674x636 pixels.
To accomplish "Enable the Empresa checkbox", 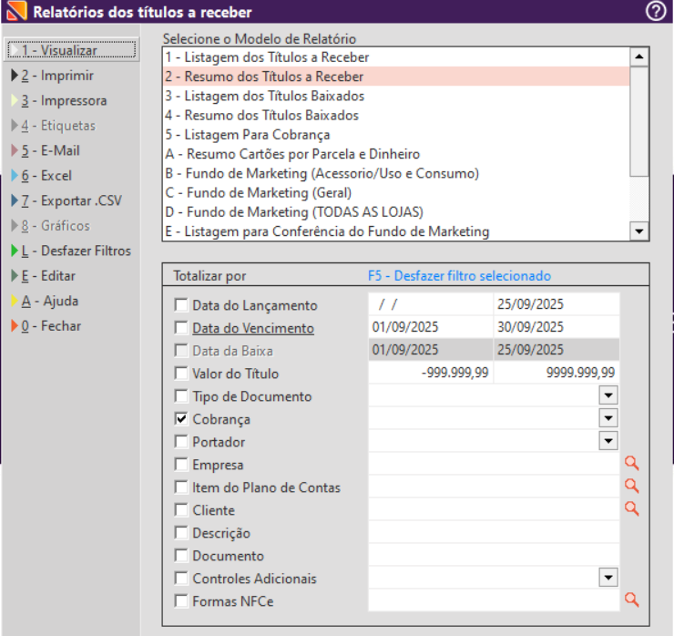I will coord(181,465).
